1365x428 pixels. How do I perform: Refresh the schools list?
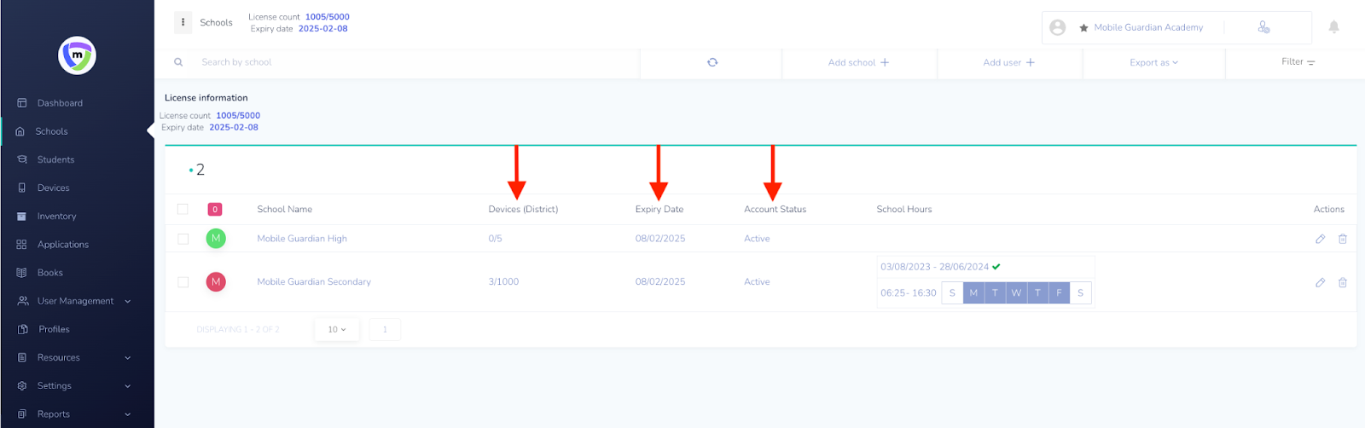[712, 62]
